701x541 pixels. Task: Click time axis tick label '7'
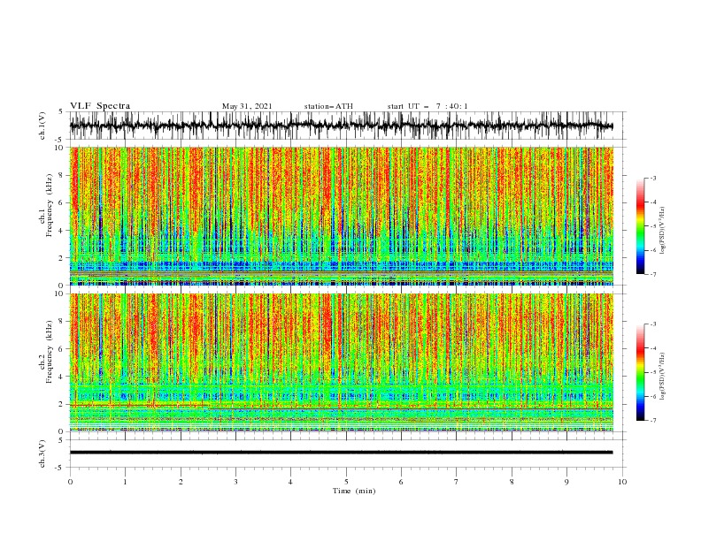coord(457,482)
